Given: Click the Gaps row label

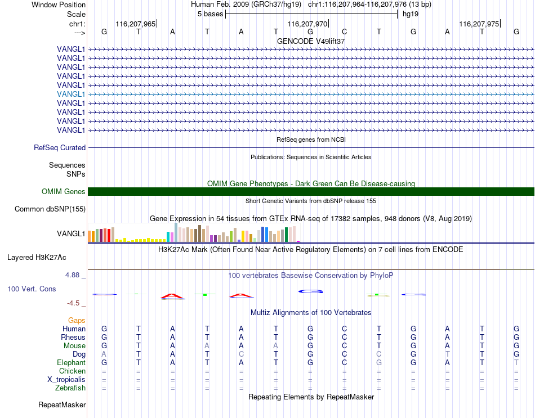Looking at the screenshot, I should (x=77, y=321).
